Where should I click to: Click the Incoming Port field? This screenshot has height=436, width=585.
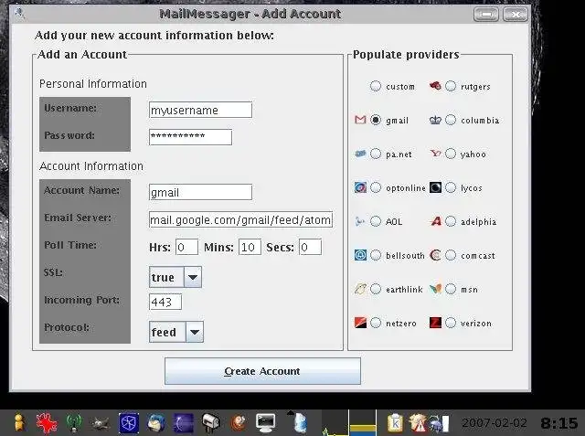[x=165, y=302]
